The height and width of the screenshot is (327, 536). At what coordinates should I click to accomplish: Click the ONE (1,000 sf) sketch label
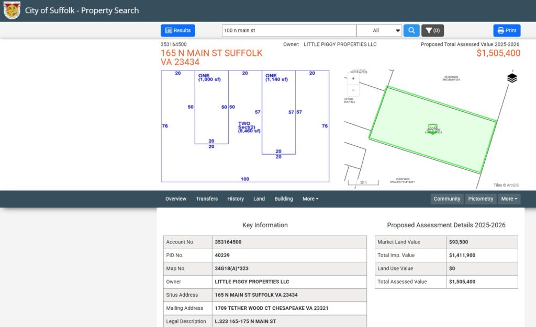(x=209, y=77)
